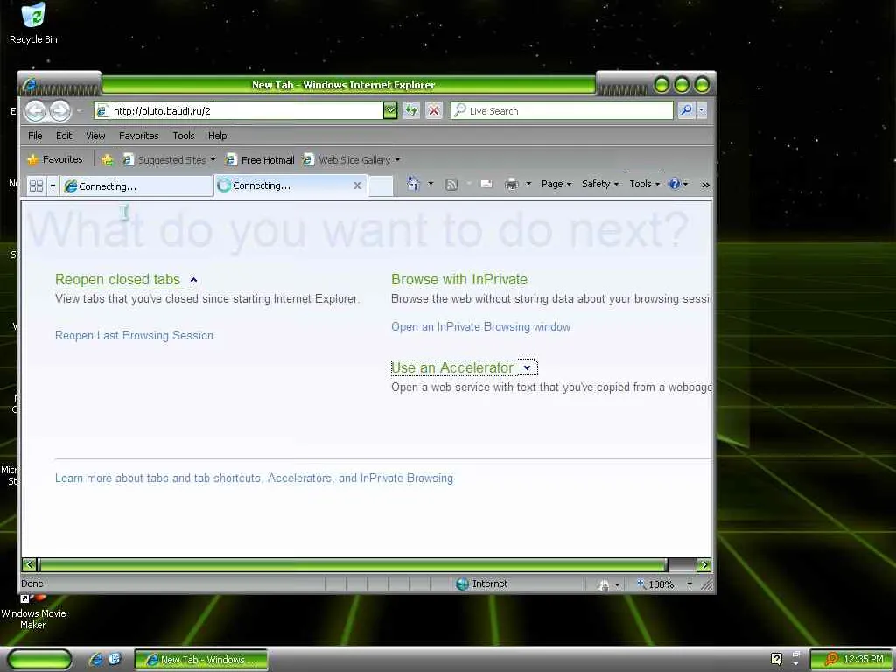Click Reopen Last Browsing Session link

(134, 335)
